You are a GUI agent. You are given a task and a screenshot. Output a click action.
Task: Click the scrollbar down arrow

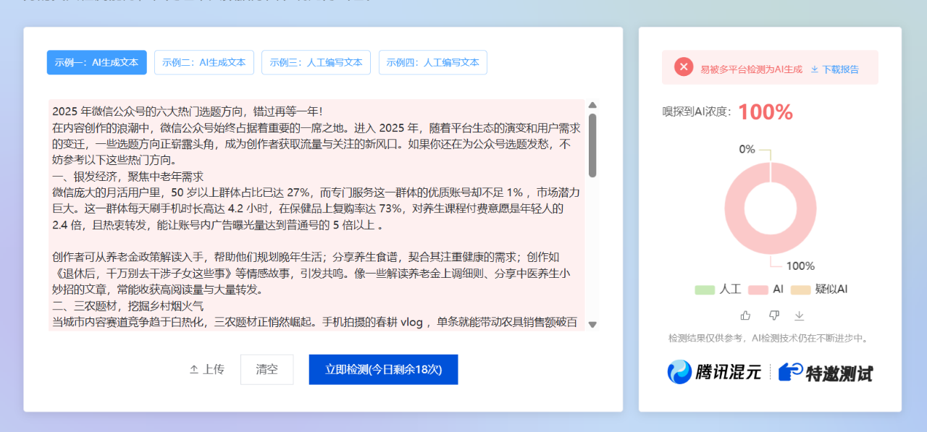[592, 325]
